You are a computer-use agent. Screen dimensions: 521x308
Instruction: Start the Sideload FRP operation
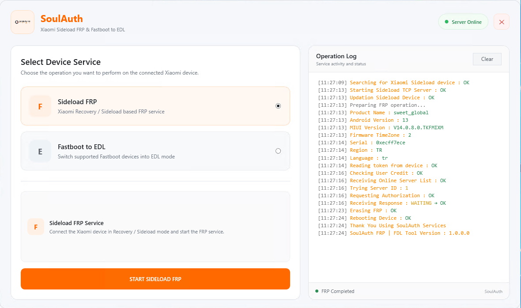click(x=155, y=279)
